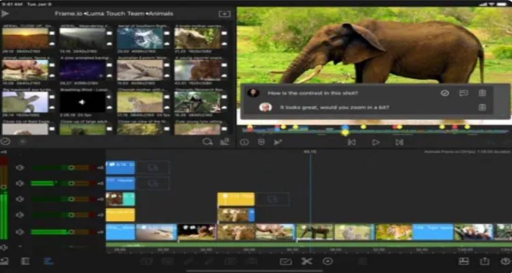
Task: Select the tiger clip in the timeline
Action: [x=393, y=232]
